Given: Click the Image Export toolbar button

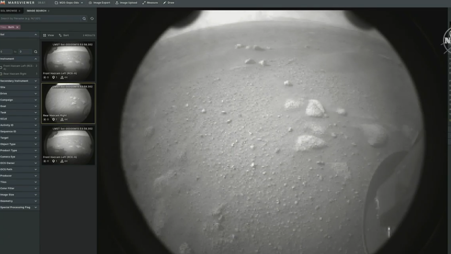Looking at the screenshot, I should pyautogui.click(x=99, y=3).
